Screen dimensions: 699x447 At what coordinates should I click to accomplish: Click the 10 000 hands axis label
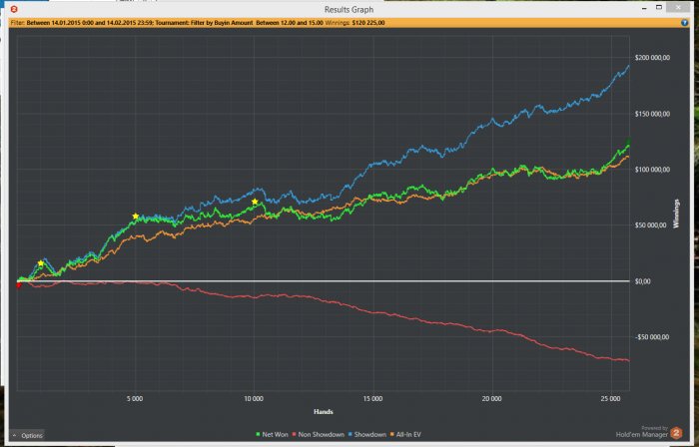click(x=254, y=399)
